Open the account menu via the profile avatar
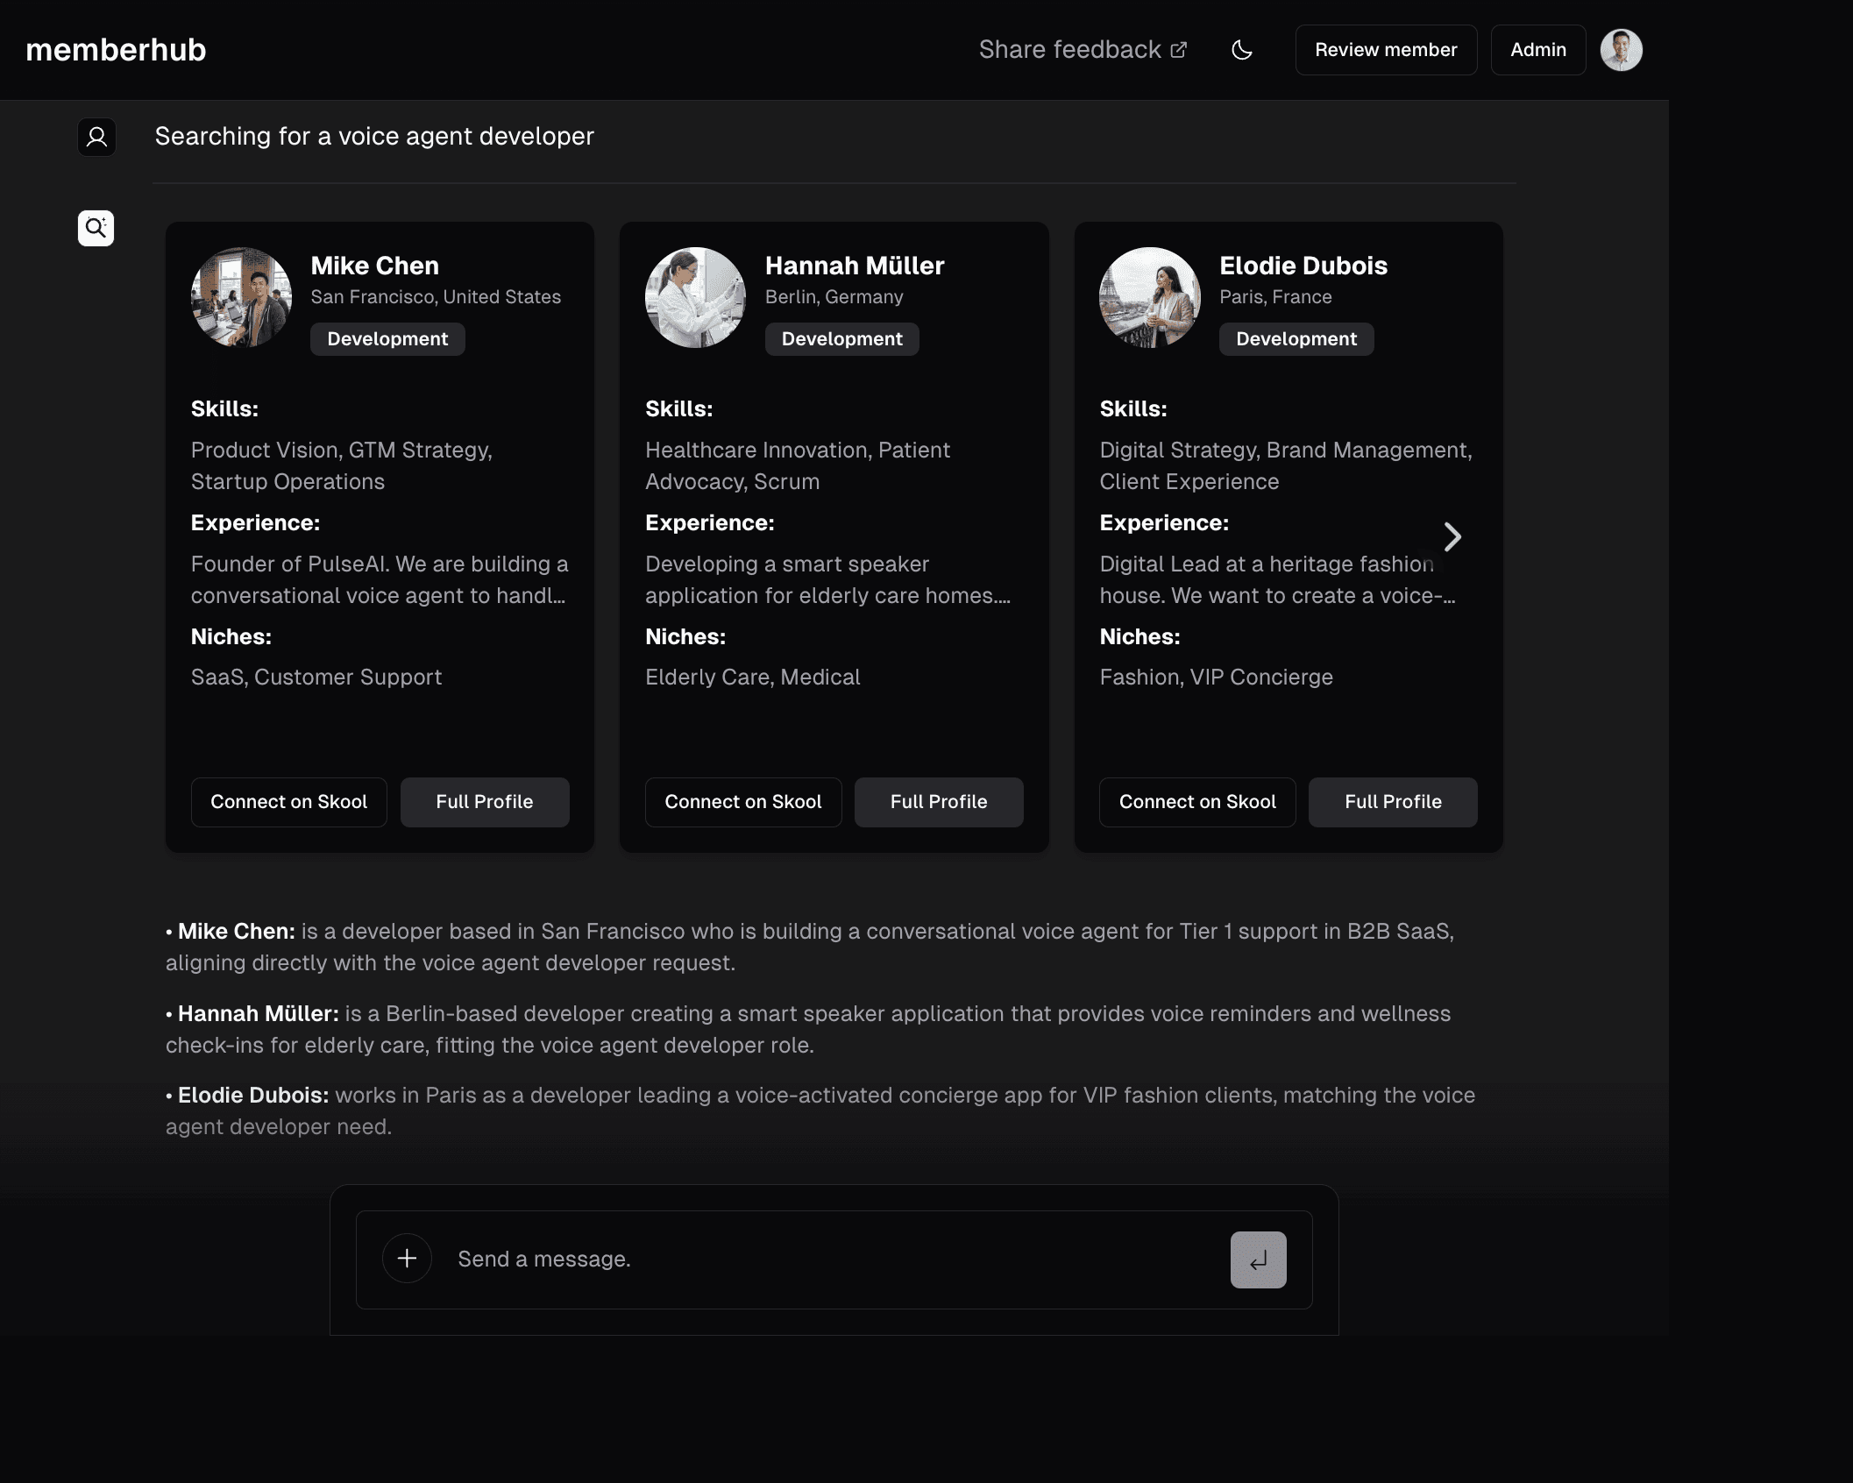Viewport: 1853px width, 1483px height. pos(1621,49)
